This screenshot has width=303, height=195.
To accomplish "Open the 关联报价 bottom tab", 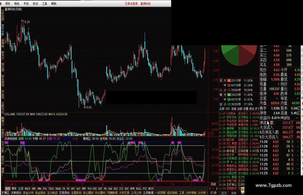I will [16, 193].
